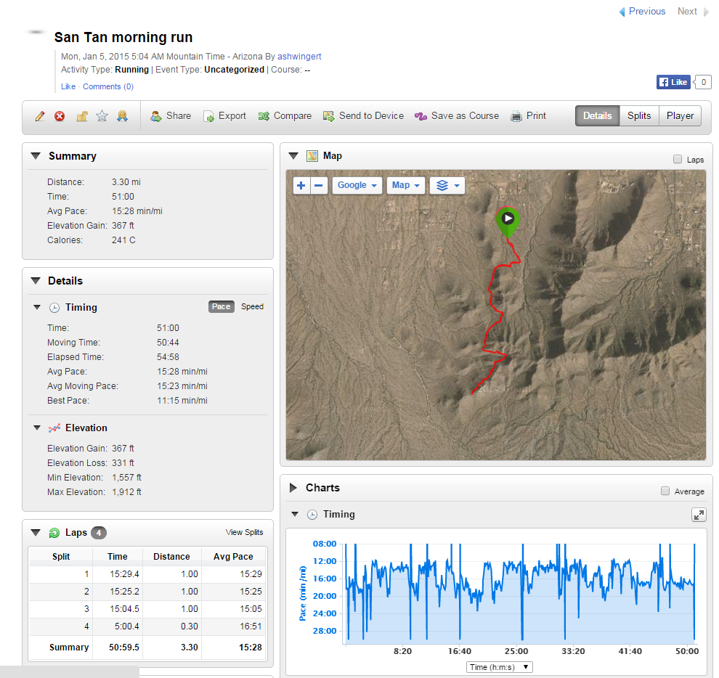This screenshot has width=719, height=678.
Task: Enable the Laps checkbox on the map
Action: (x=678, y=159)
